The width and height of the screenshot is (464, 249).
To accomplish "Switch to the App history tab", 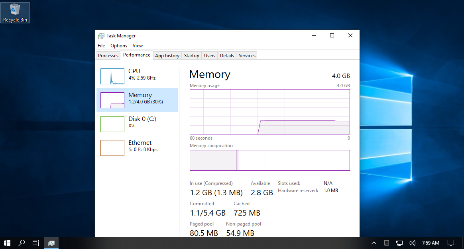I will pos(167,56).
